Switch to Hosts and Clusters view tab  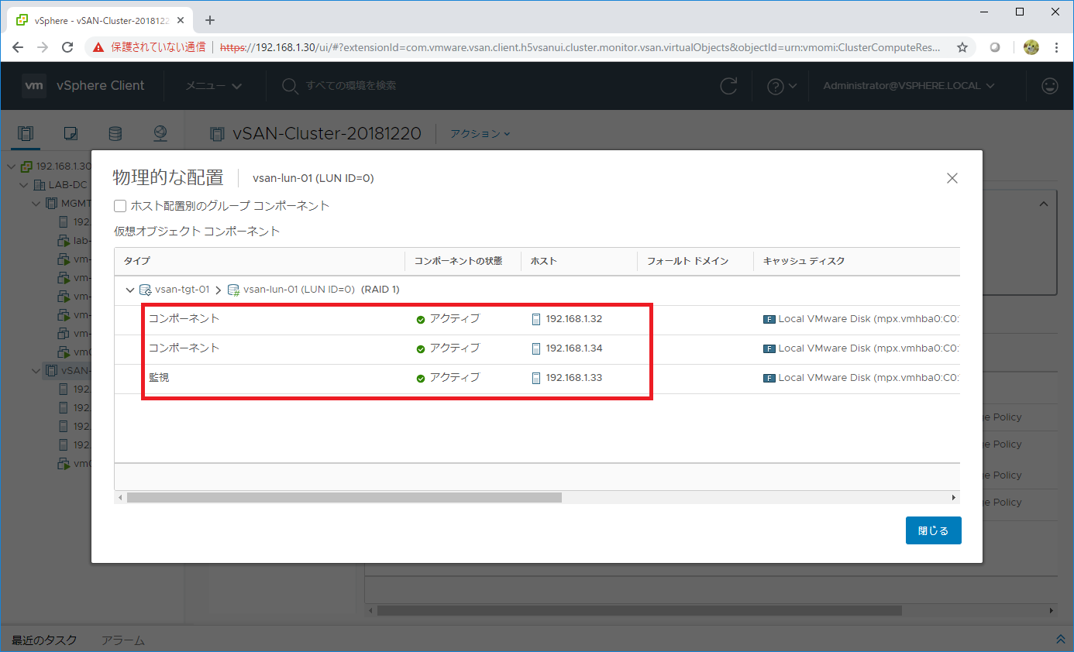click(x=26, y=134)
